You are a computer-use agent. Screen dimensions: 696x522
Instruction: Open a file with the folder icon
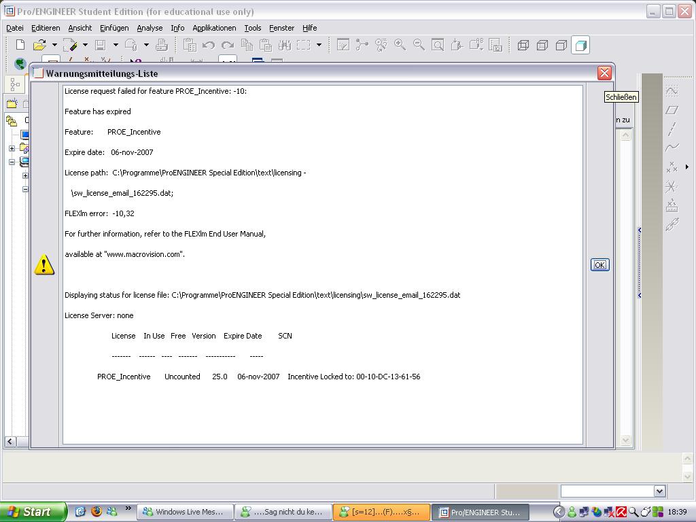coord(39,45)
